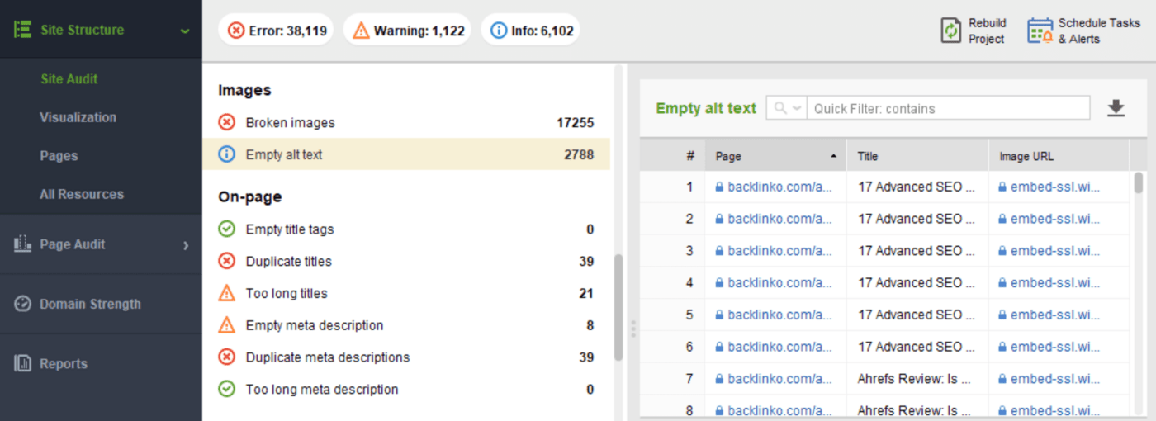Open the embed-ssl image URL in row 3

[1054, 251]
